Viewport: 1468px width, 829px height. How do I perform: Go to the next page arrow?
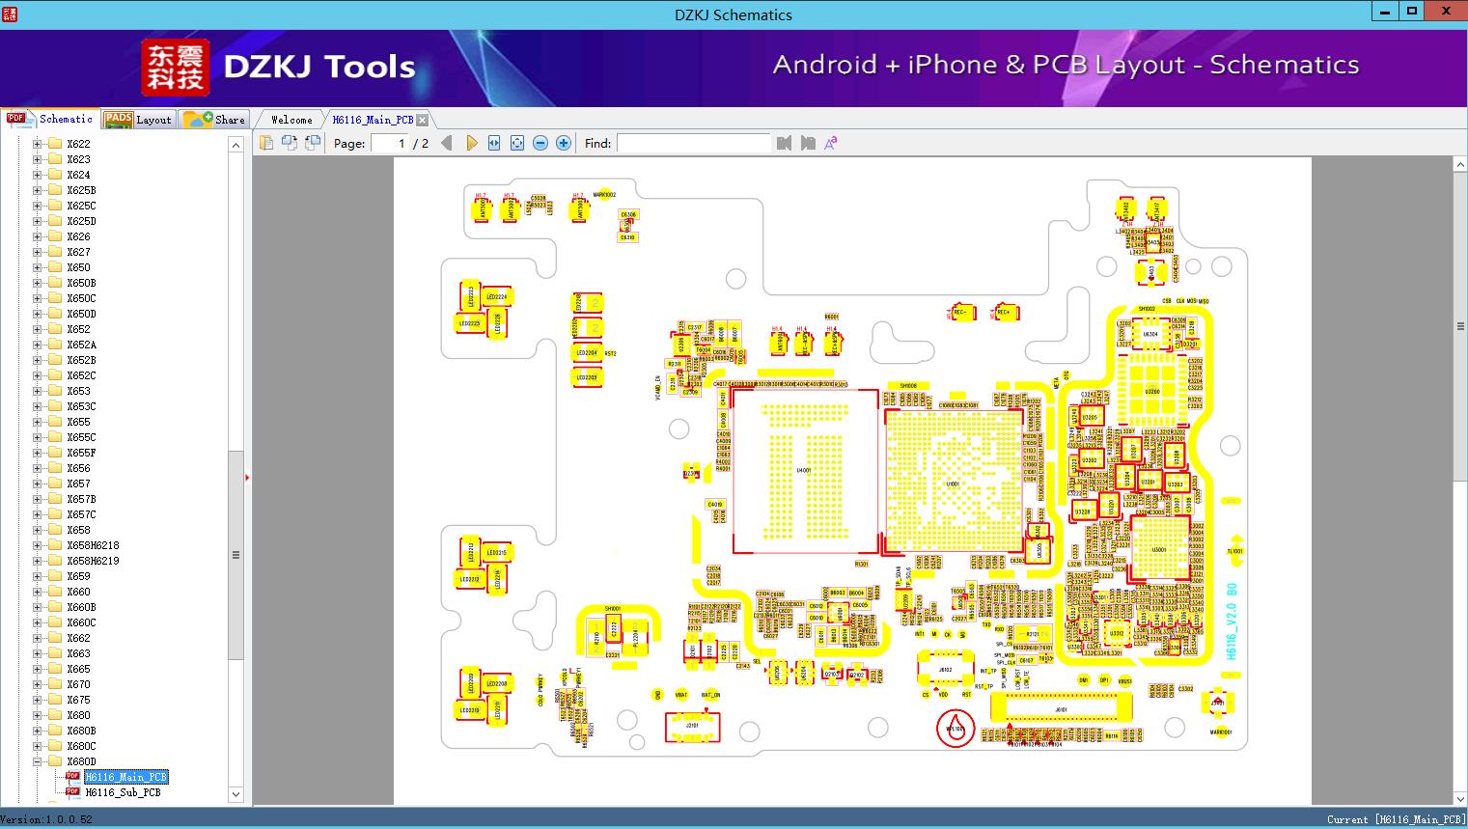tap(471, 143)
